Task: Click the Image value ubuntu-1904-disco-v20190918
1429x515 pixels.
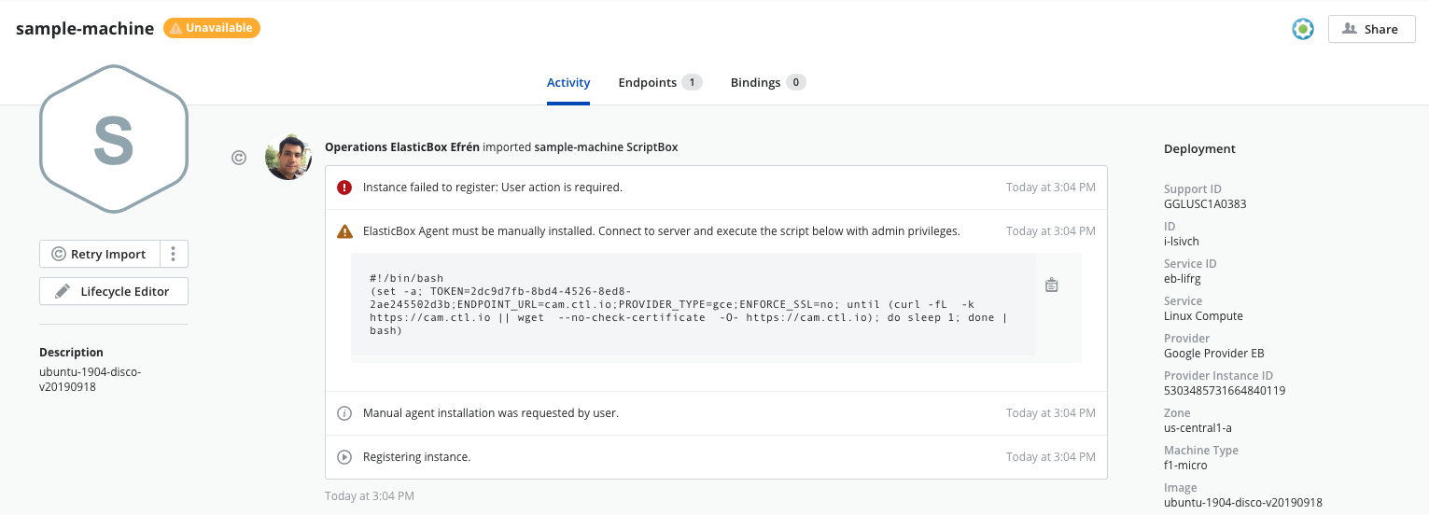Action: coord(1243,502)
